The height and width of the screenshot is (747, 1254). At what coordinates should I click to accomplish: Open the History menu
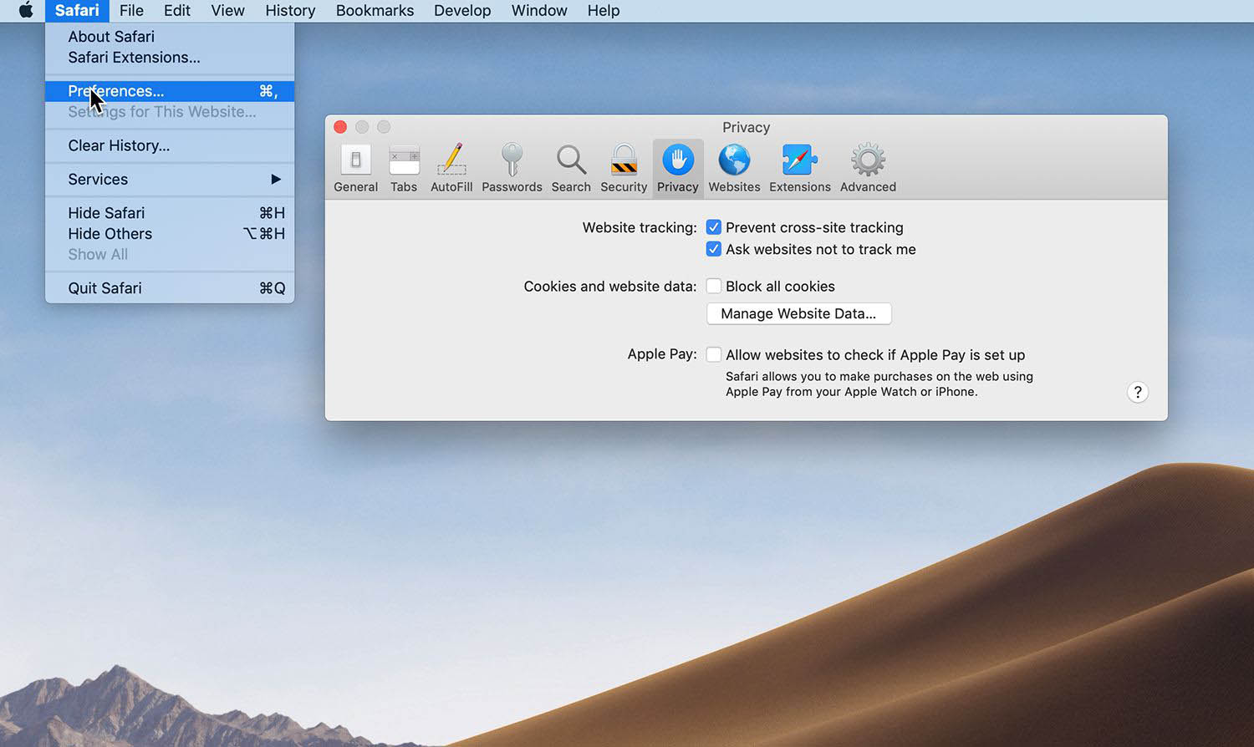(290, 11)
